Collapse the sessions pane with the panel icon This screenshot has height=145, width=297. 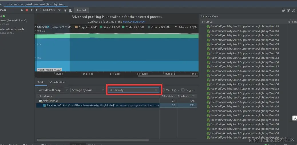tap(32, 10)
